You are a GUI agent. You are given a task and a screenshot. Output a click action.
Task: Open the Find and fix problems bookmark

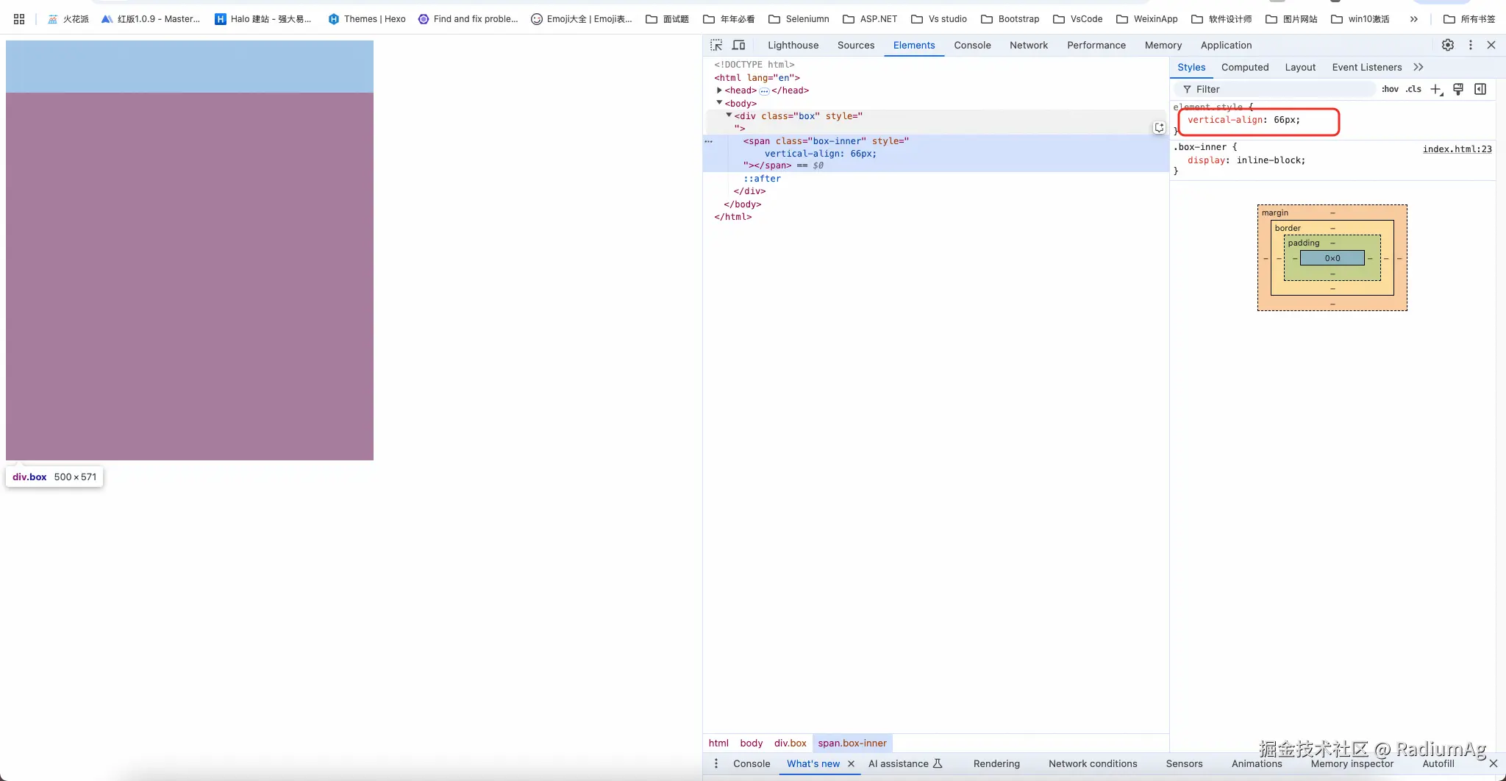click(x=468, y=19)
